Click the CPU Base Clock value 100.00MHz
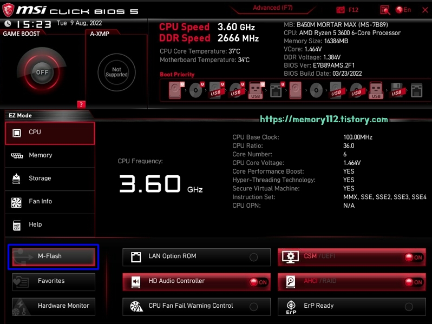Image resolution: width=432 pixels, height=324 pixels. [358, 137]
